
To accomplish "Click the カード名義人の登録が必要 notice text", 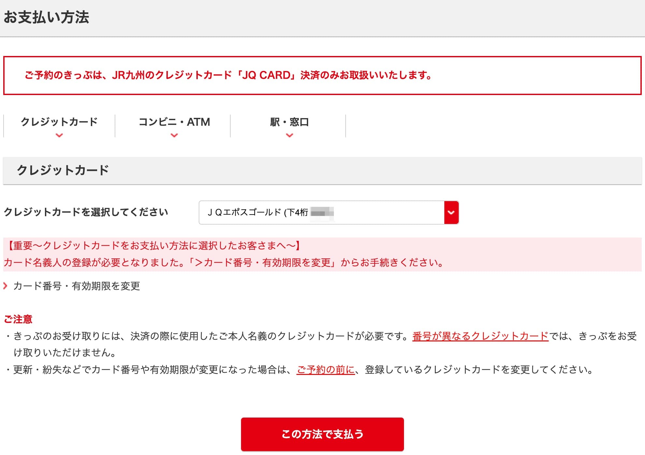I will (x=224, y=262).
